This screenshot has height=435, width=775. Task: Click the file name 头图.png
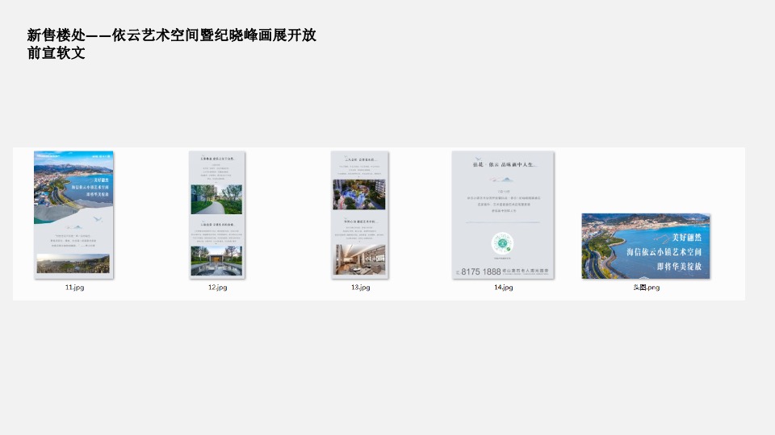tap(647, 287)
